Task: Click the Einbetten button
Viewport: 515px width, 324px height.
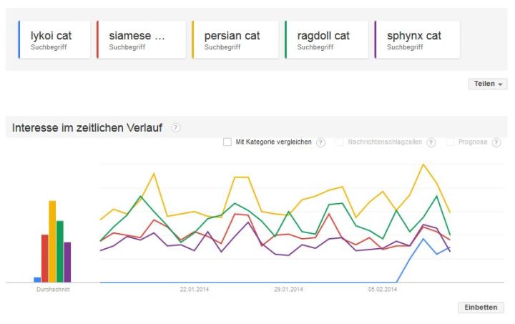Action: pos(481,307)
